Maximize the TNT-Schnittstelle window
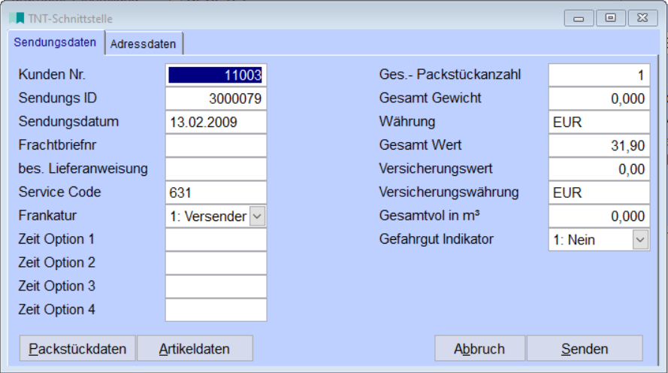The height and width of the screenshot is (373, 668). [611, 18]
